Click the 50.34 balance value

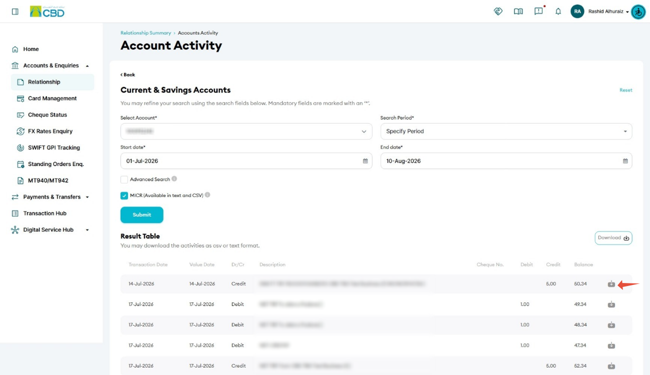coord(580,284)
